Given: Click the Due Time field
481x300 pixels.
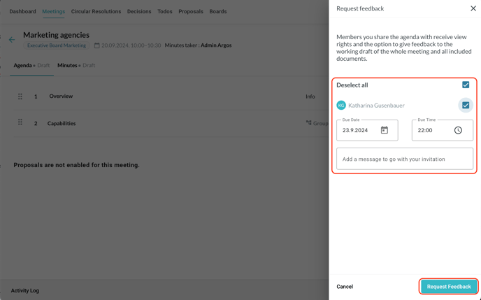Looking at the screenshot, I should pos(430,130).
